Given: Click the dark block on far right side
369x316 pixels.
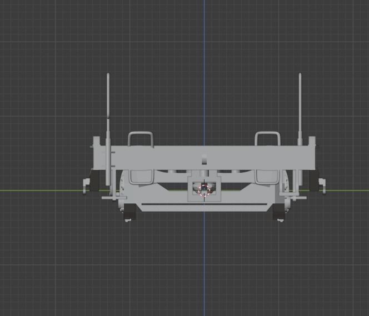Looking at the screenshot, I should (314, 180).
